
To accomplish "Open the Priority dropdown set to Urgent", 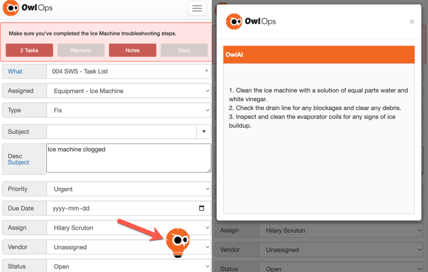I will 129,189.
